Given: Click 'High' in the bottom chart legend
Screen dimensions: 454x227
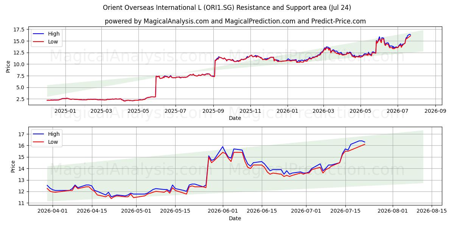Looking at the screenshot, I should point(54,134).
